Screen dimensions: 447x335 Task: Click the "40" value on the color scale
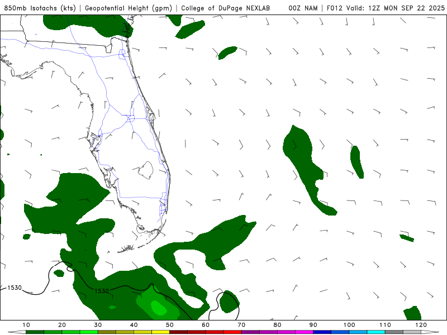tap(134, 325)
